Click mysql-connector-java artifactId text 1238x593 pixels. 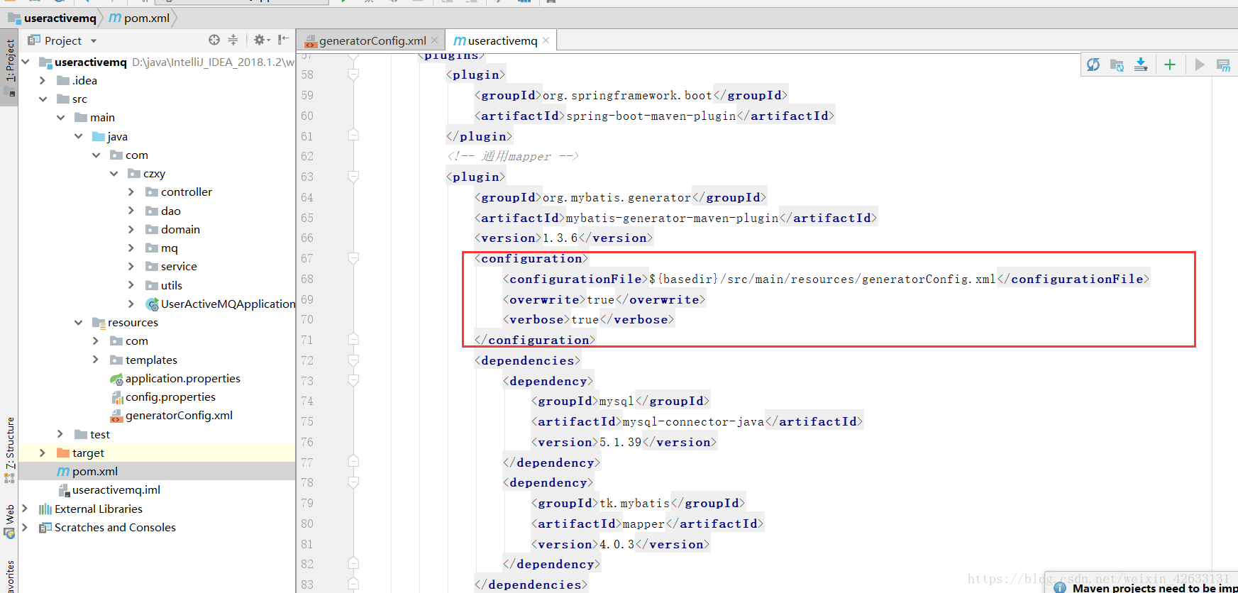[694, 421]
